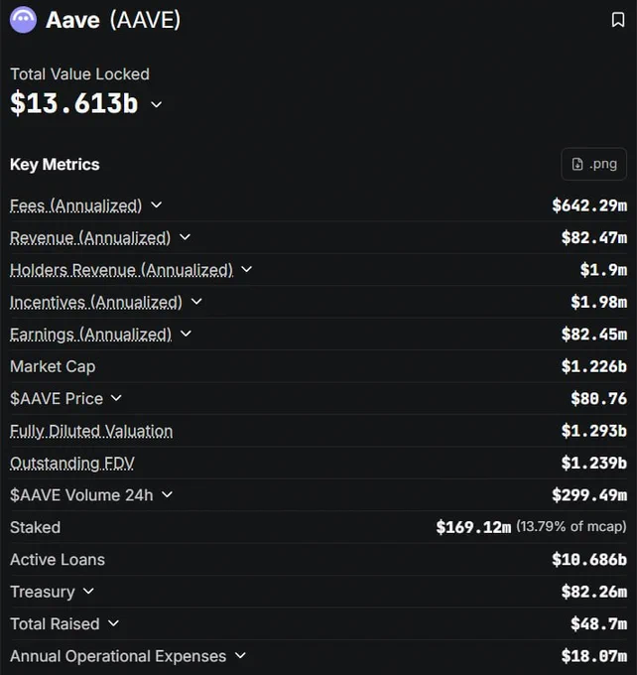Click the $642.29m fees value

589,205
